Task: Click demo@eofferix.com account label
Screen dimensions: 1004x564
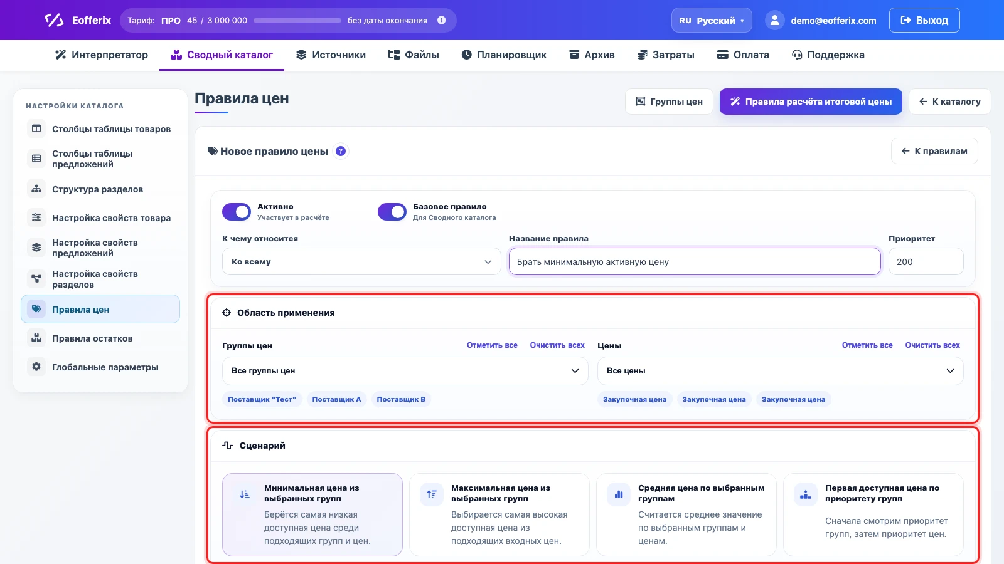Action: (x=833, y=20)
